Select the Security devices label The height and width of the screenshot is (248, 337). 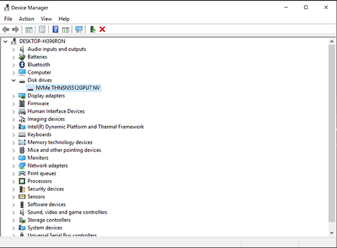(x=45, y=189)
